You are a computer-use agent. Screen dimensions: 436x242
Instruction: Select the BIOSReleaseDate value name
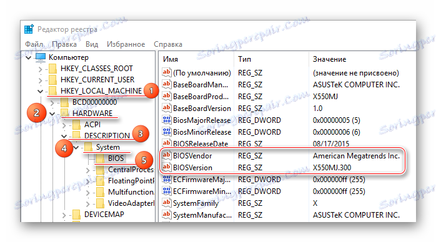[201, 143]
